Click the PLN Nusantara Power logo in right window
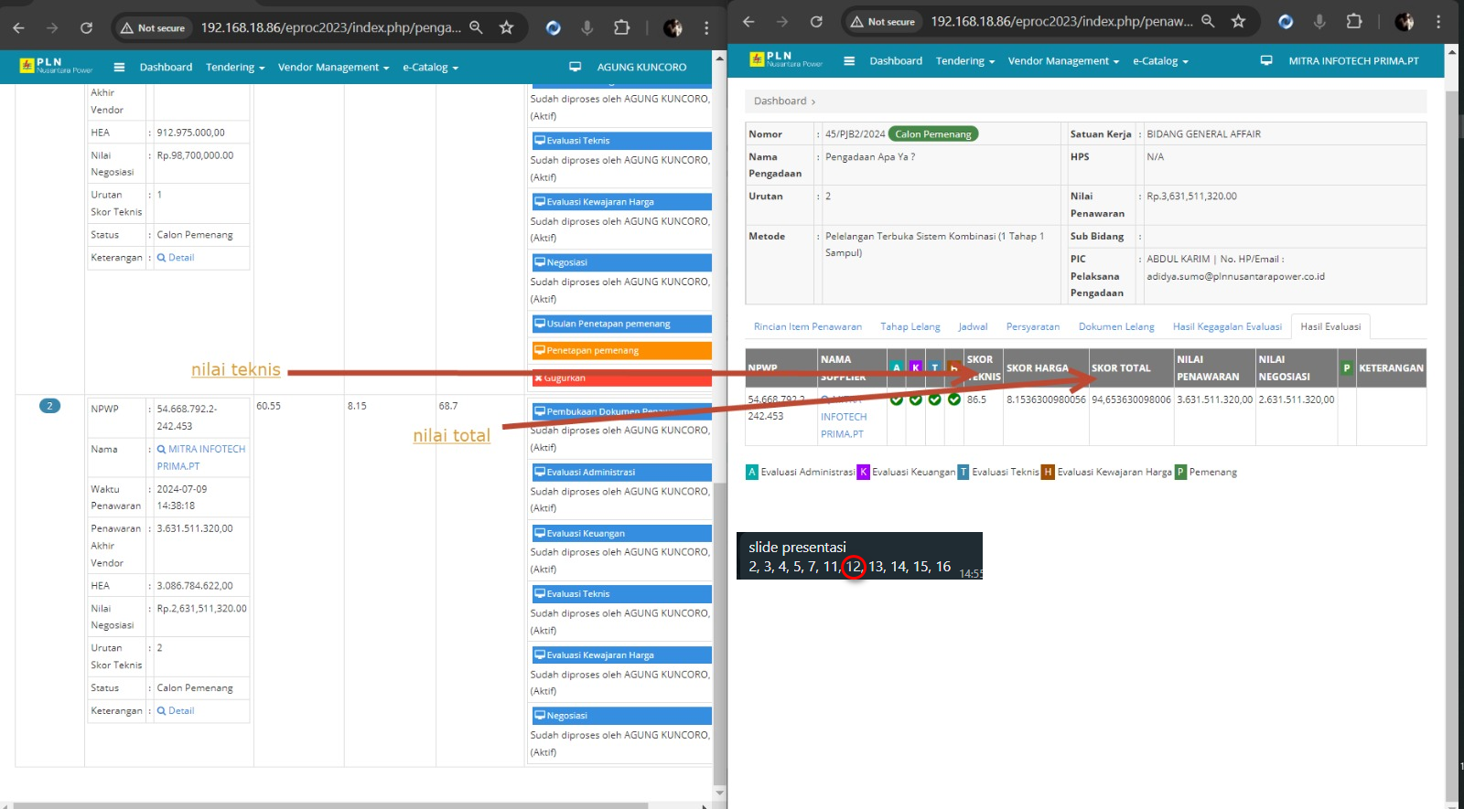This screenshot has height=809, width=1464. [786, 60]
